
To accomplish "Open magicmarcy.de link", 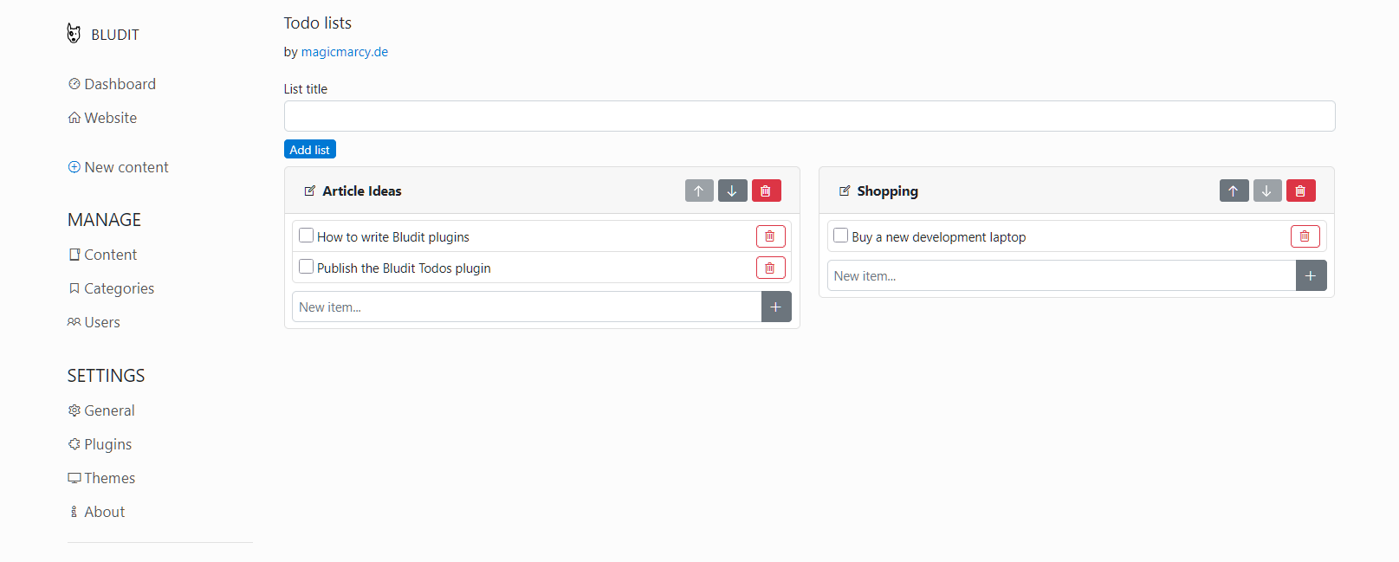I will pyautogui.click(x=345, y=52).
